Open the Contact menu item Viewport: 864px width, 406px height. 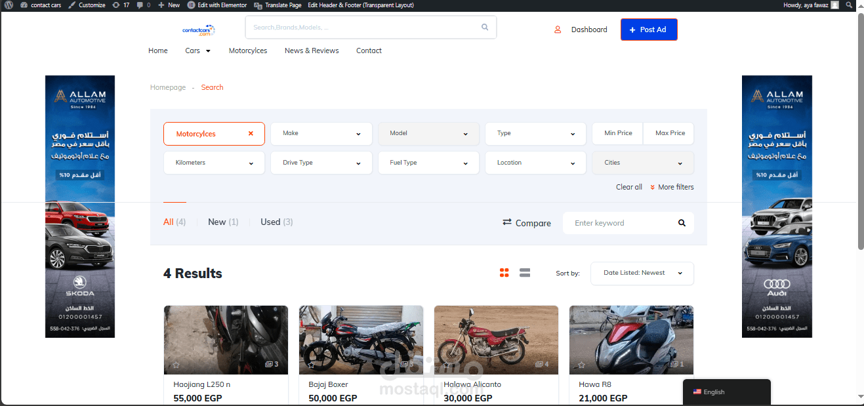coord(369,51)
